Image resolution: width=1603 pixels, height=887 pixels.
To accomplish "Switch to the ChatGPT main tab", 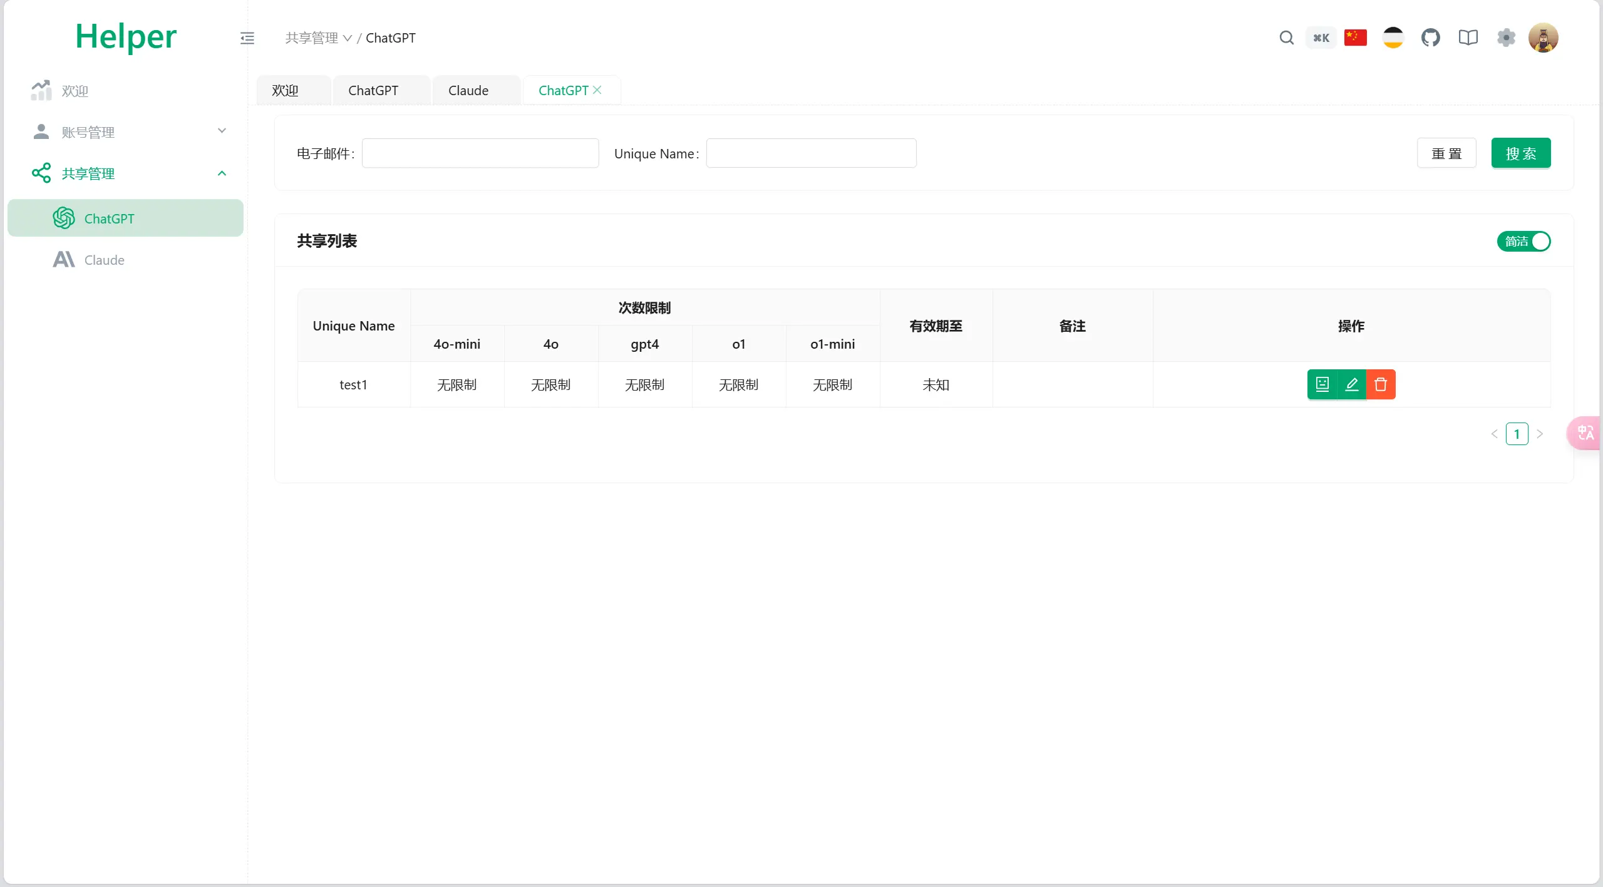I will click(373, 90).
